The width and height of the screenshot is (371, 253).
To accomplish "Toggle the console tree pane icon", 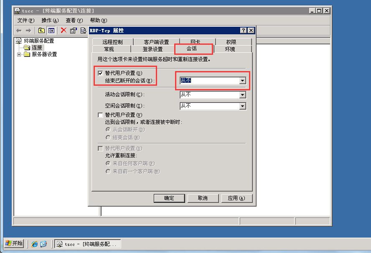I will click(x=51, y=31).
